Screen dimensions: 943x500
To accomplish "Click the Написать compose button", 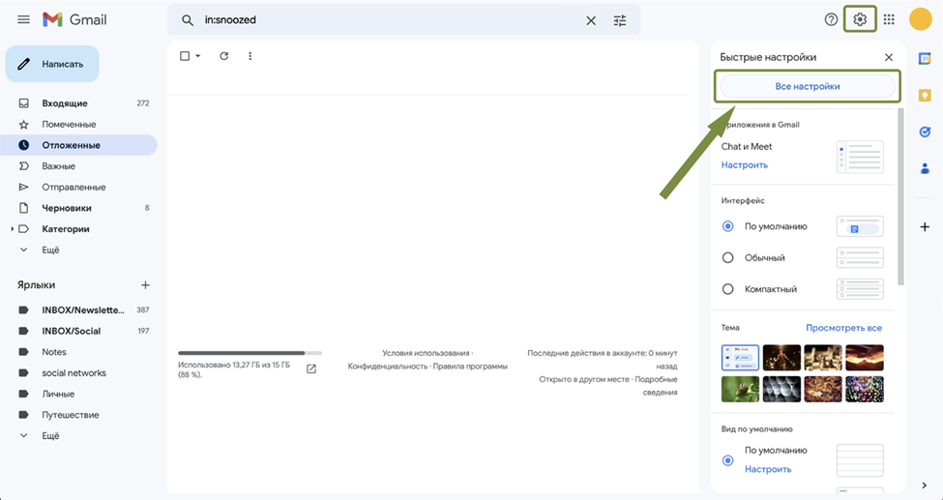I will point(52,64).
